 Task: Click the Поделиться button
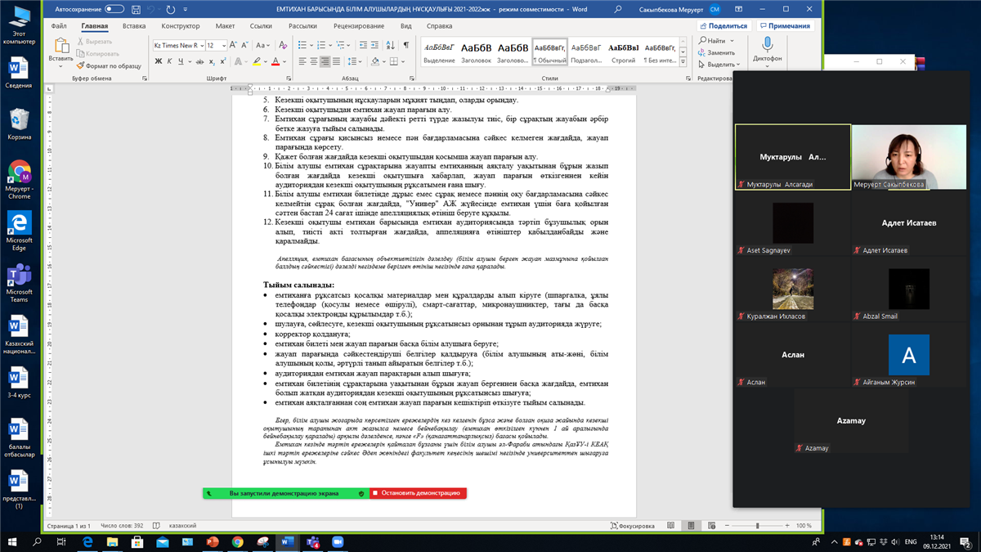(723, 26)
